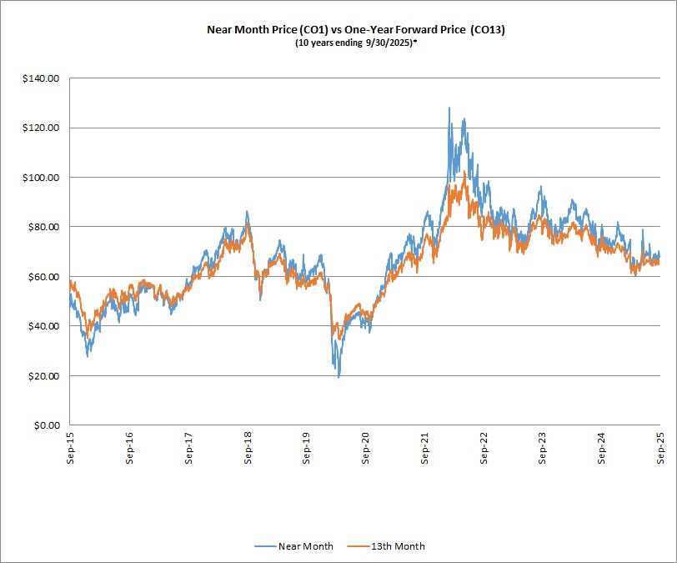677x563 pixels.
Task: Click the blue Near Month legend line
Action: pos(265,546)
